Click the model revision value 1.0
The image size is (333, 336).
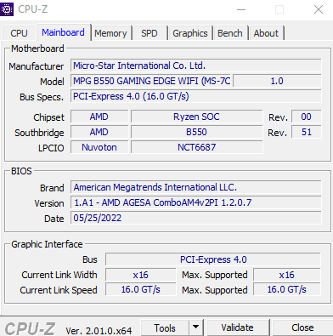(x=277, y=81)
